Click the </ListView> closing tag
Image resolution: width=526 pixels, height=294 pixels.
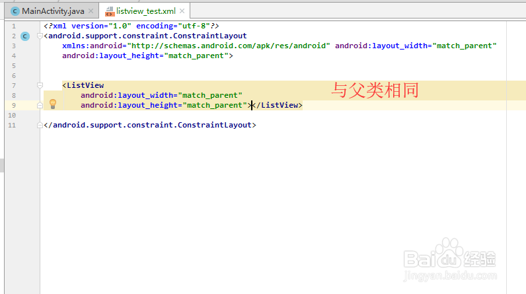278,105
